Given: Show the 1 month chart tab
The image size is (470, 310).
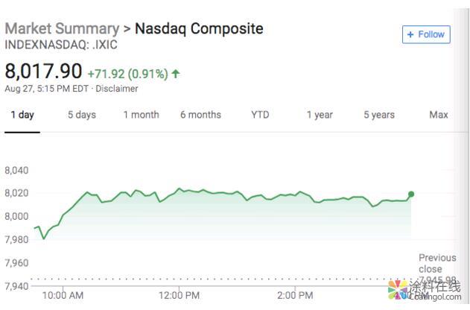Looking at the screenshot, I should pos(141,115).
